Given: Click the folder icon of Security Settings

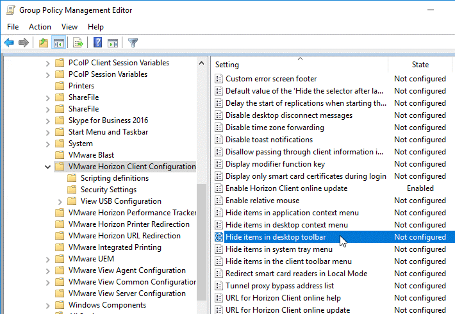Looking at the screenshot, I should coord(72,190).
